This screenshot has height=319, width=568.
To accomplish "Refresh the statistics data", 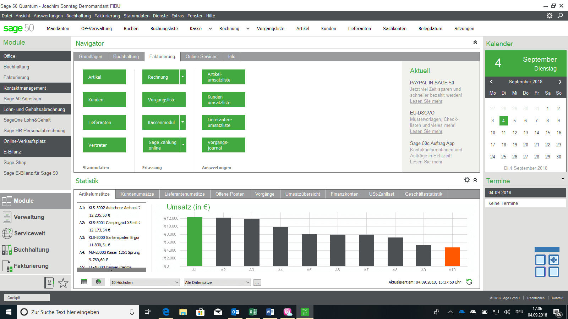I will [x=469, y=282].
